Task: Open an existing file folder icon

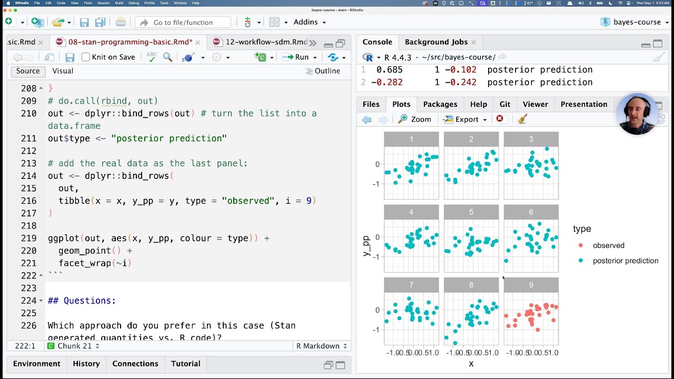Action: pos(57,22)
